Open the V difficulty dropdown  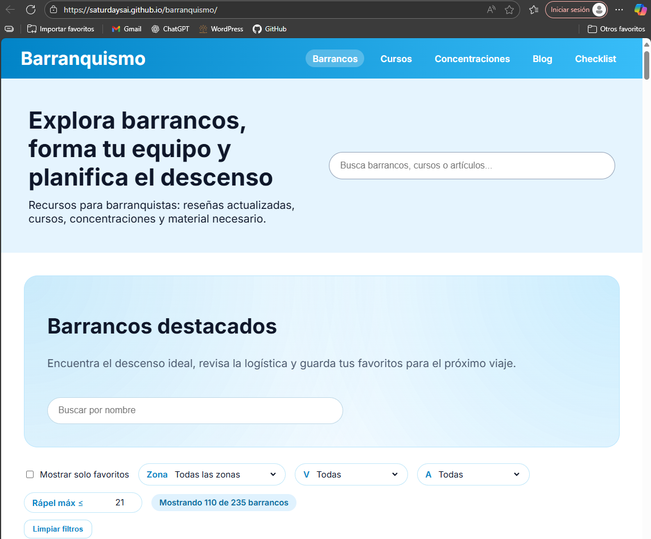click(x=351, y=475)
